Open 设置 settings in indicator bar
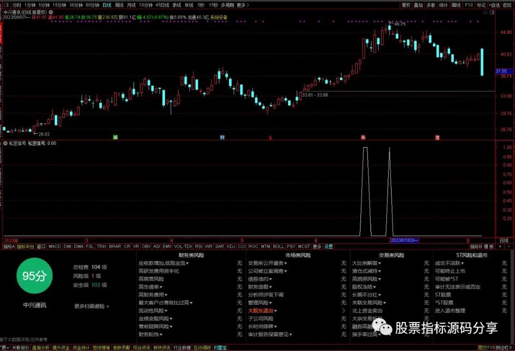Viewport: 515px width, 351px height. (x=329, y=246)
